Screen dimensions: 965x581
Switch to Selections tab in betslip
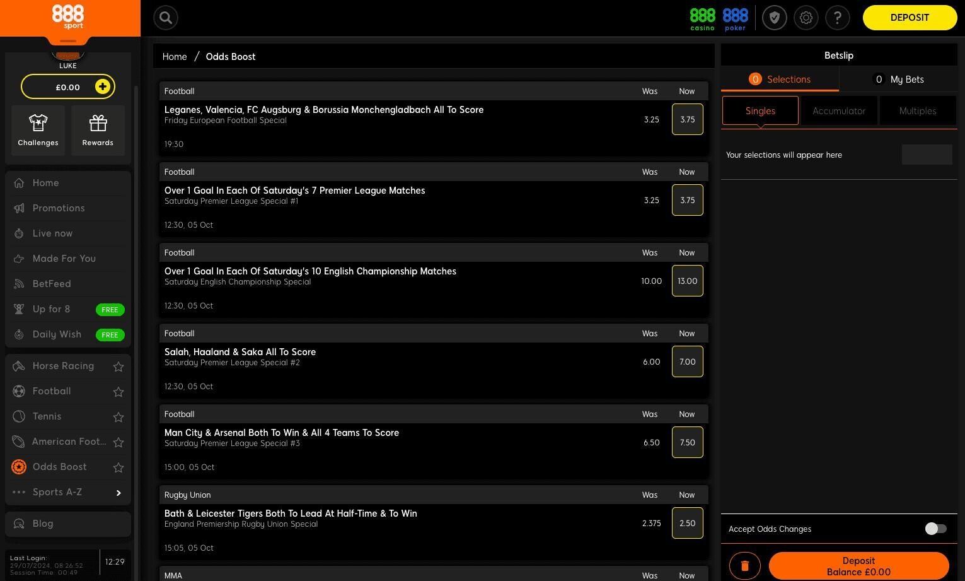780,79
